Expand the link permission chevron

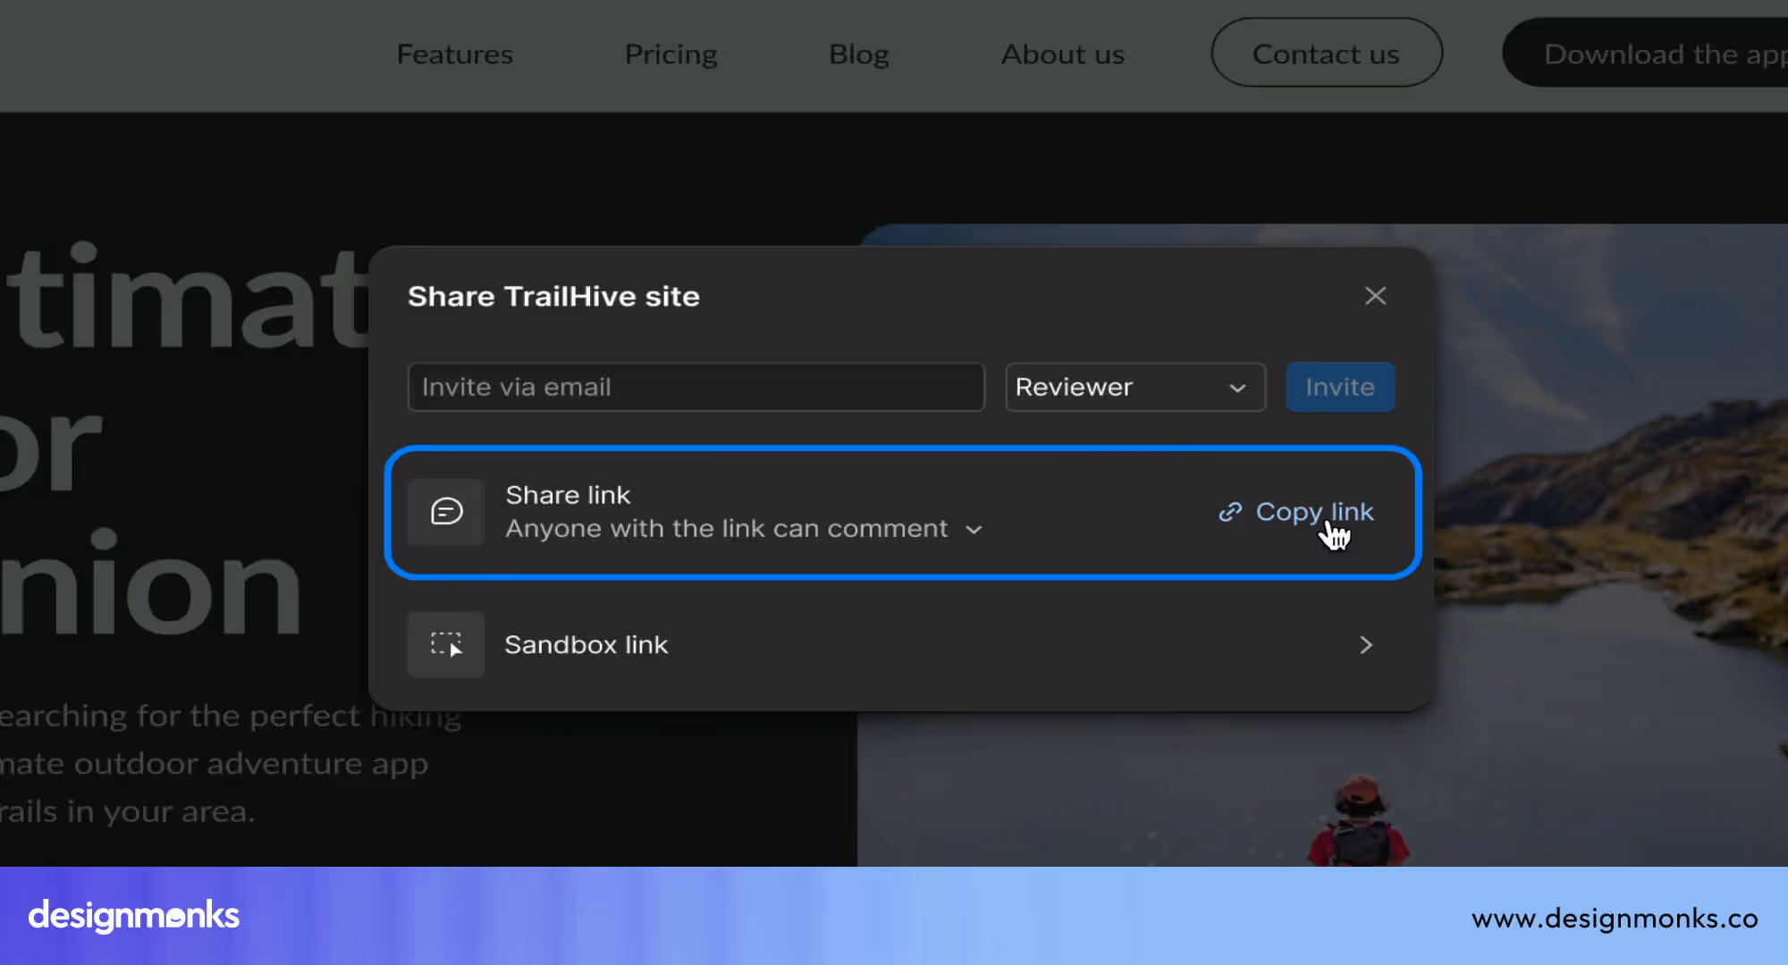[974, 530]
